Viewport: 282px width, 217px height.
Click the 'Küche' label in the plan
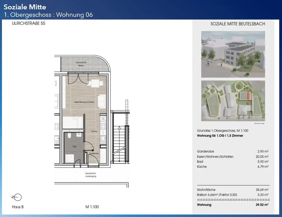pos(94,131)
